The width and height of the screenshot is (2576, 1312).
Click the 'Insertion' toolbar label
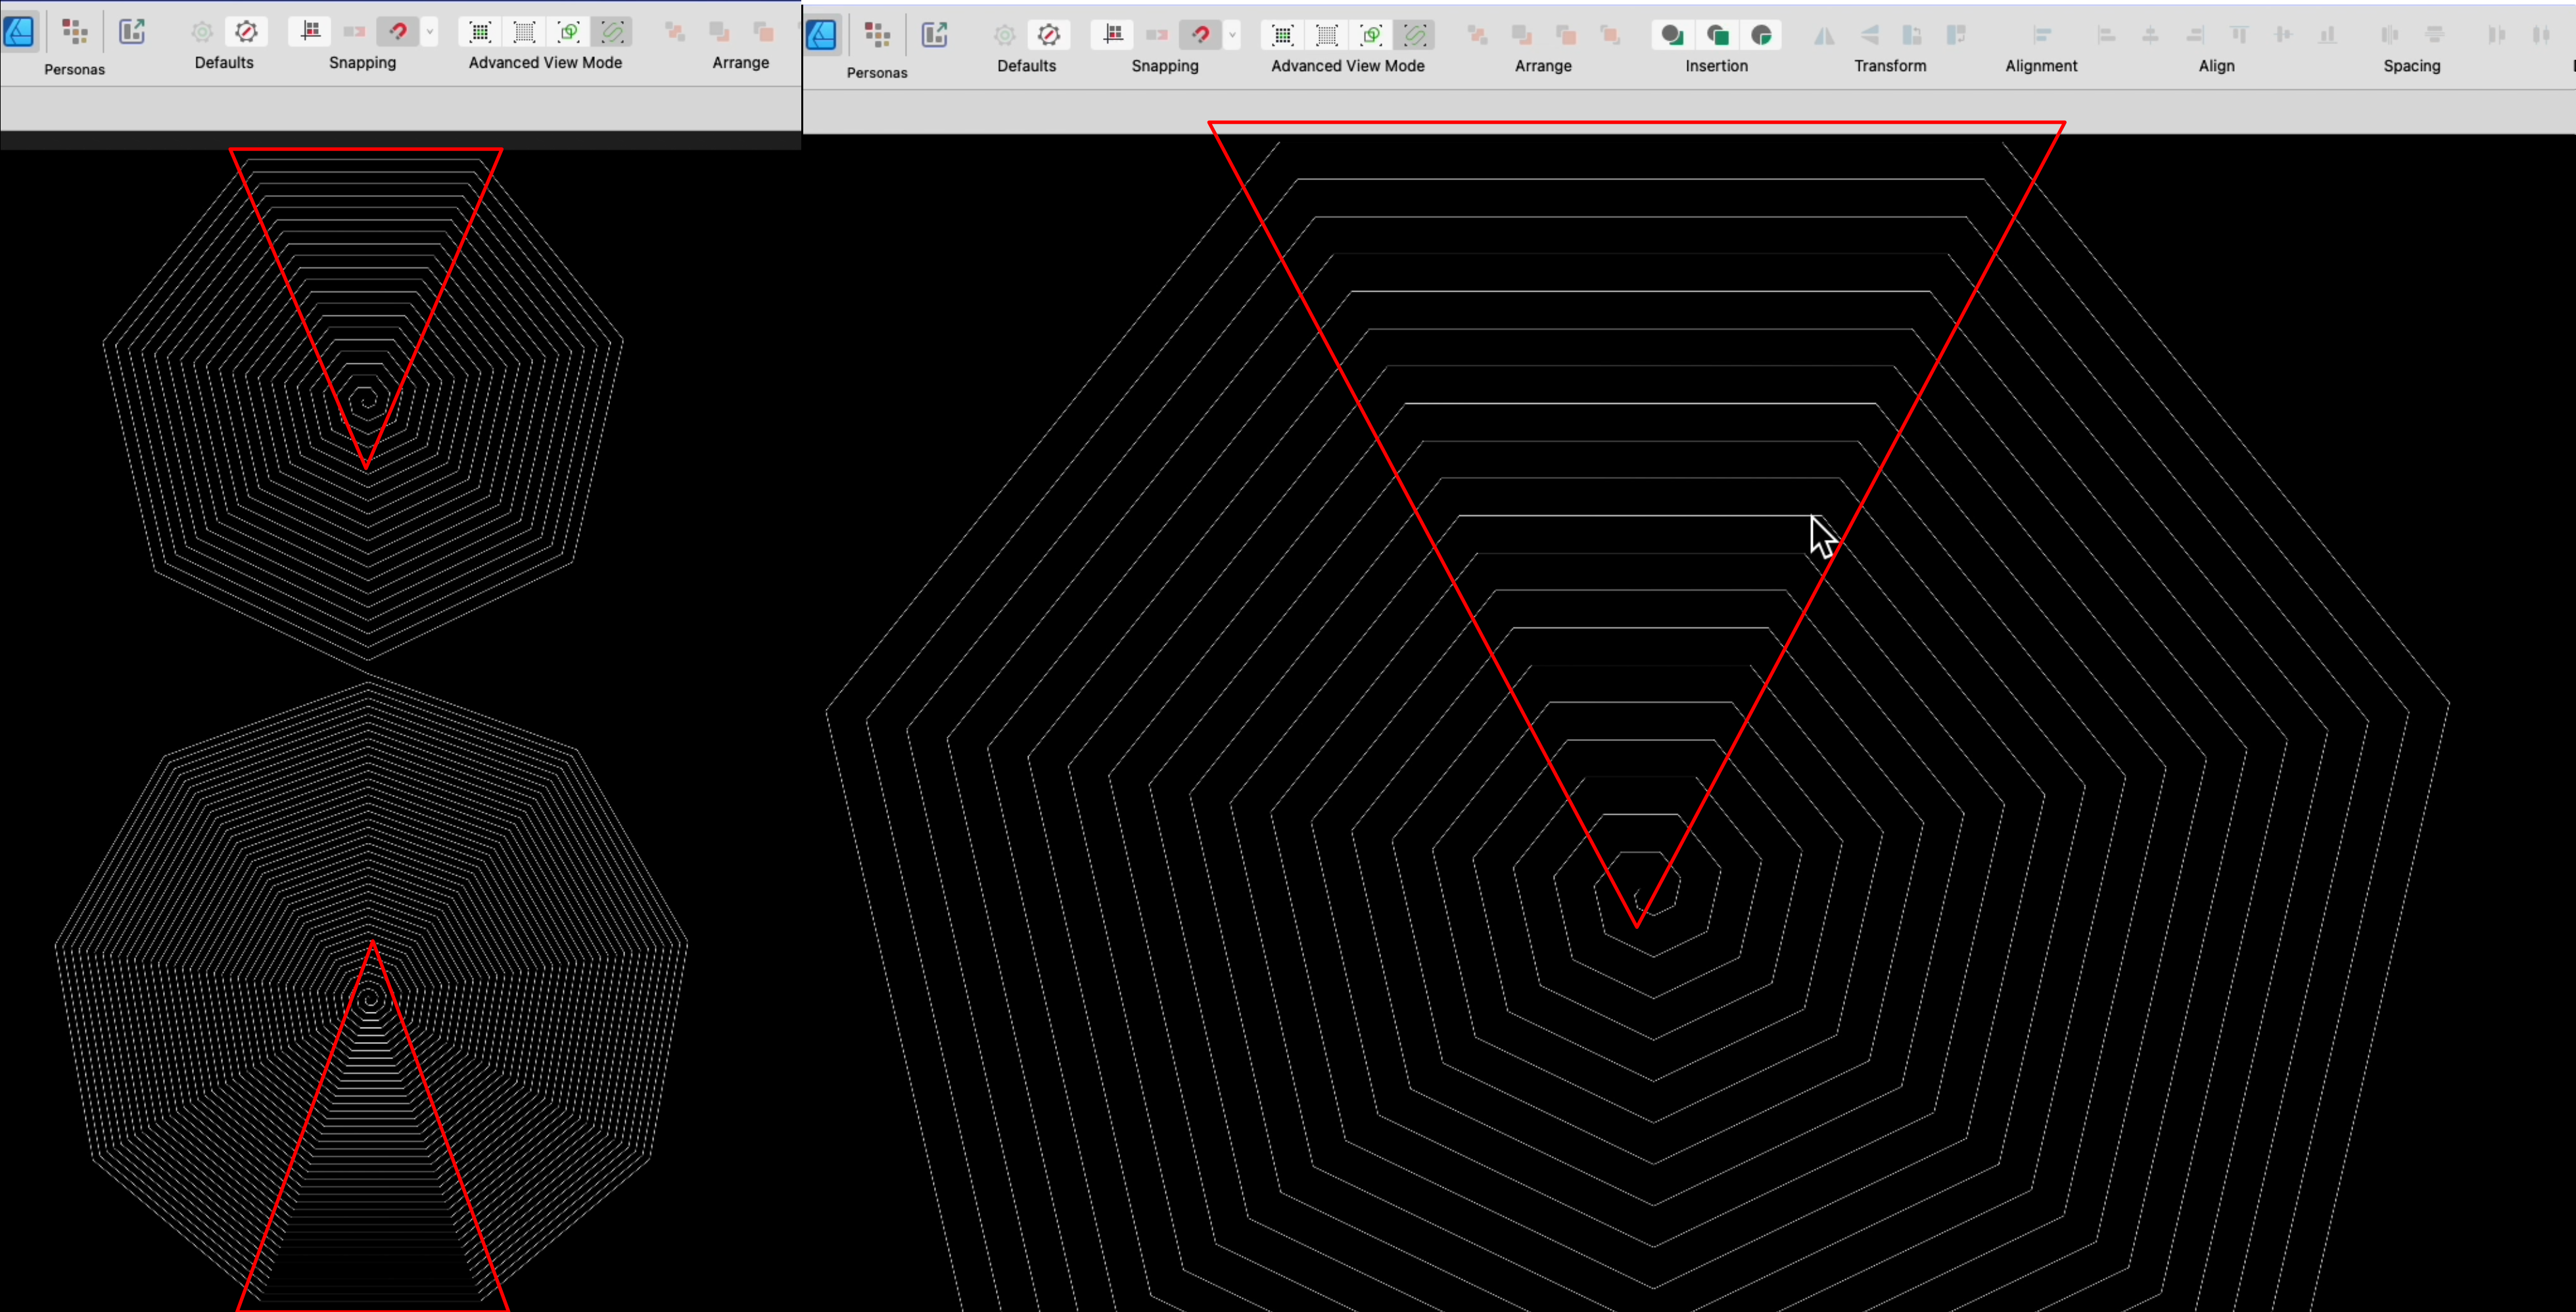point(1717,66)
